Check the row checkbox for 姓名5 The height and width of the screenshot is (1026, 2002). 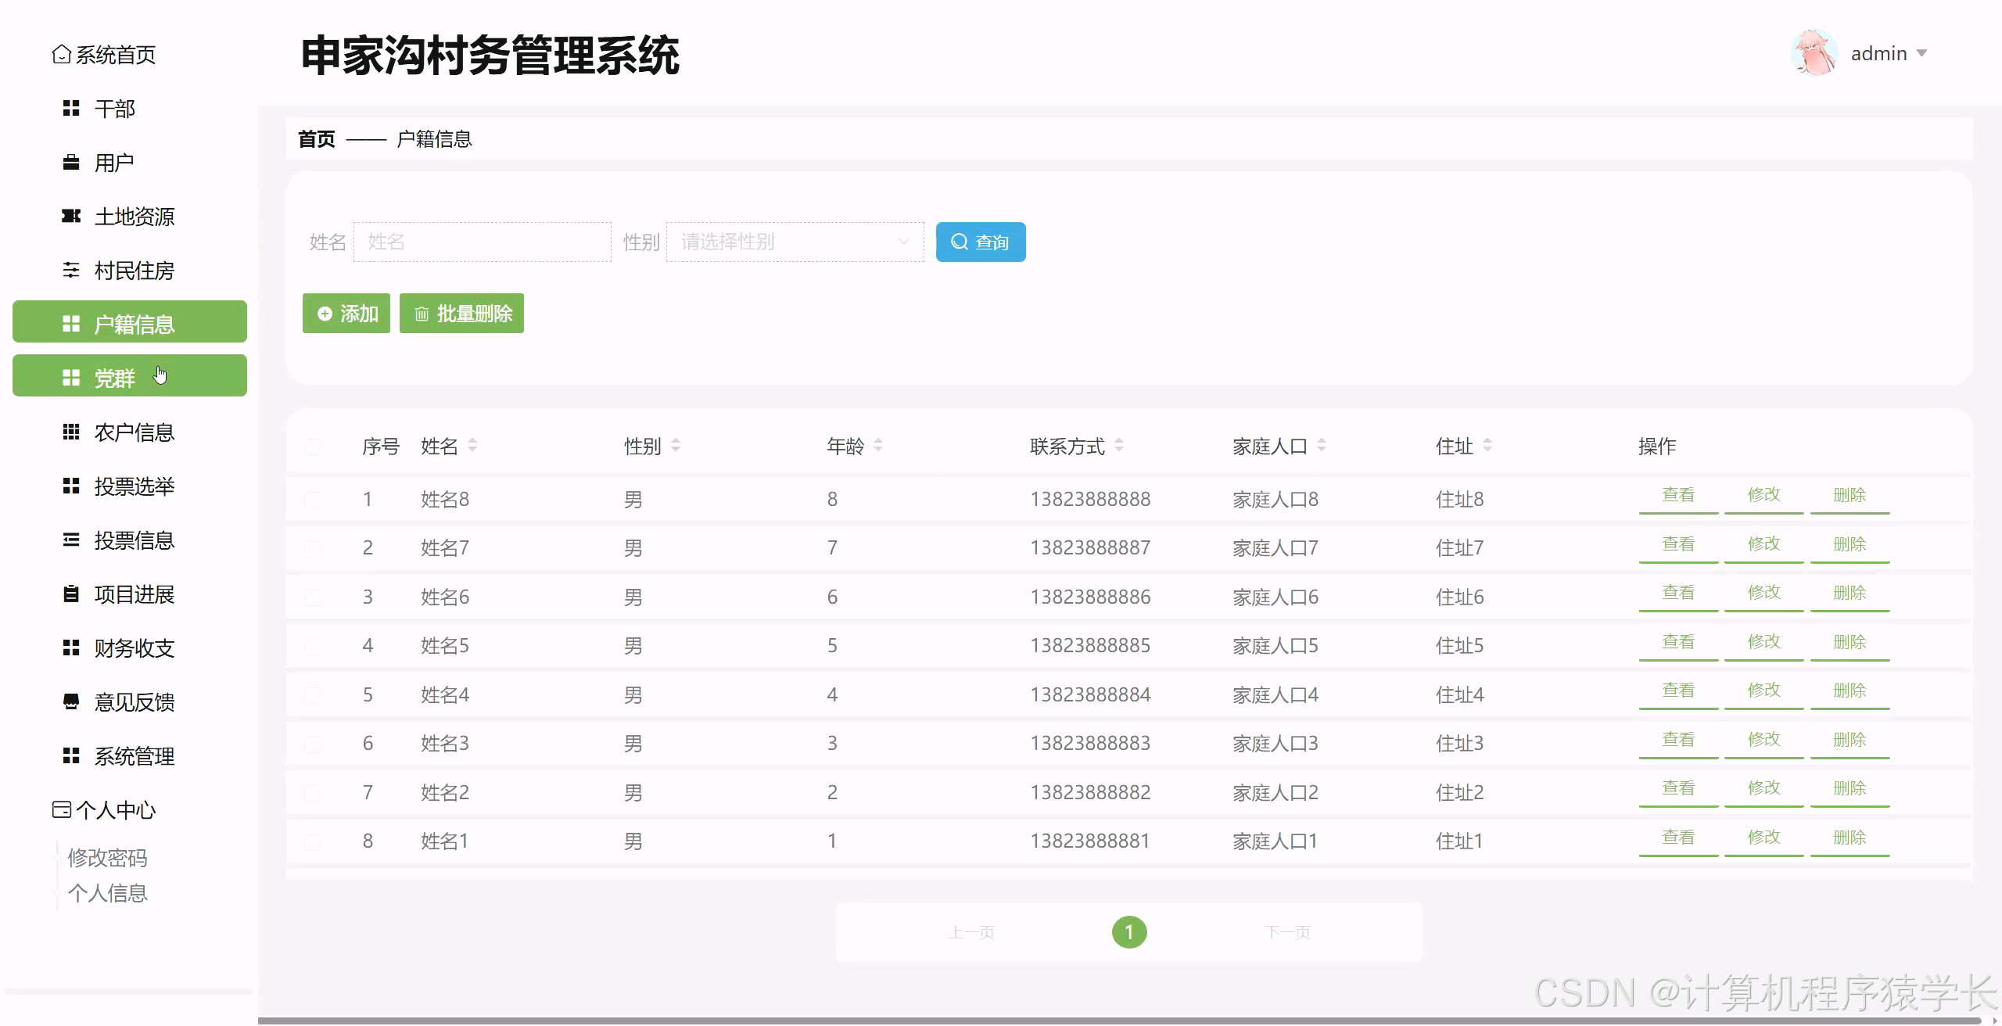tap(312, 646)
